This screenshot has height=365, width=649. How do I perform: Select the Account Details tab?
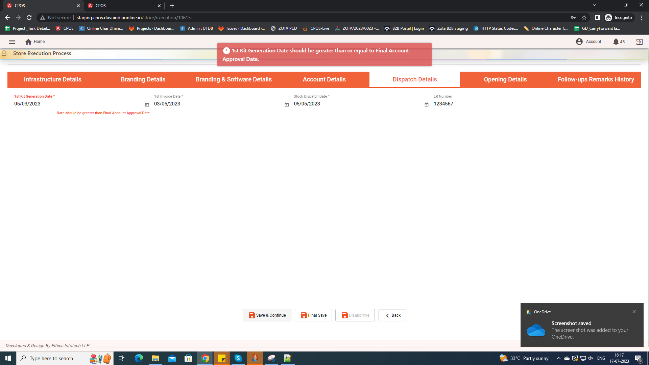tap(324, 79)
